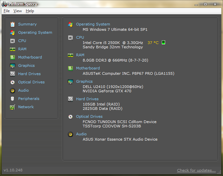Open the Help menu

(30, 11)
